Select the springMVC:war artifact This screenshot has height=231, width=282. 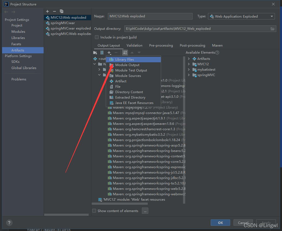pos(68,23)
